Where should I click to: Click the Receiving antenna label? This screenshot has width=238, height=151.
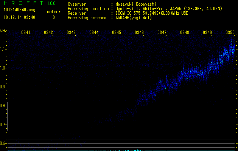point(87,18)
